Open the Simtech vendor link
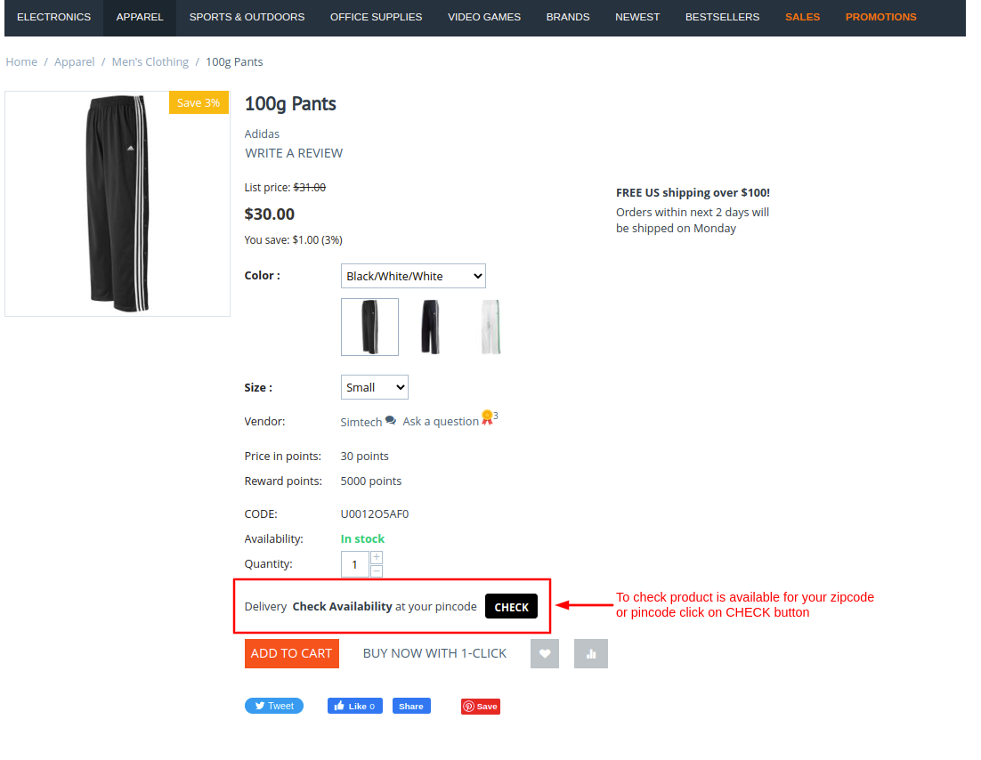This screenshot has width=981, height=760. 361,422
